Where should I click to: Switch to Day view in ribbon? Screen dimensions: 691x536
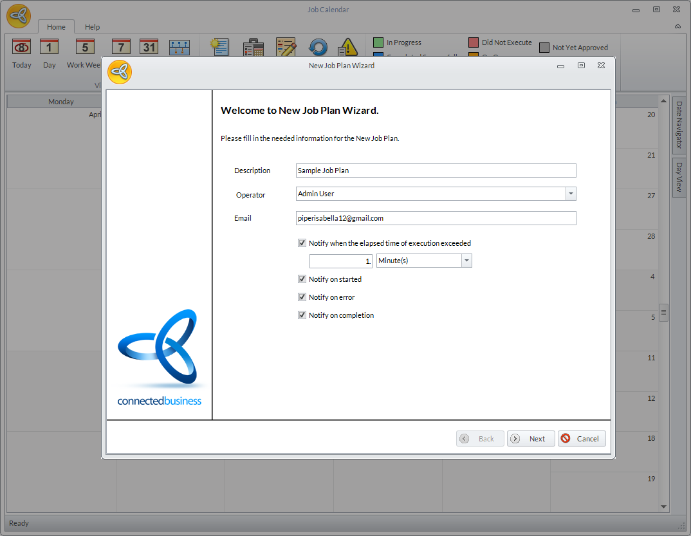[x=50, y=48]
